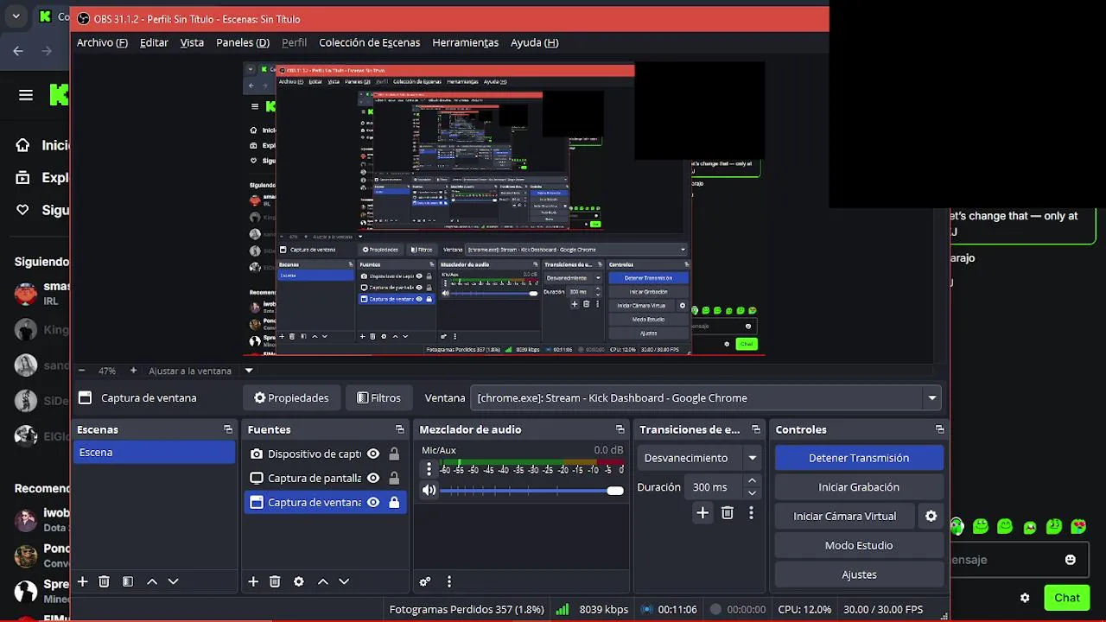Zoom in the preview with the plus icon
The width and height of the screenshot is (1106, 622).
pyautogui.click(x=133, y=371)
